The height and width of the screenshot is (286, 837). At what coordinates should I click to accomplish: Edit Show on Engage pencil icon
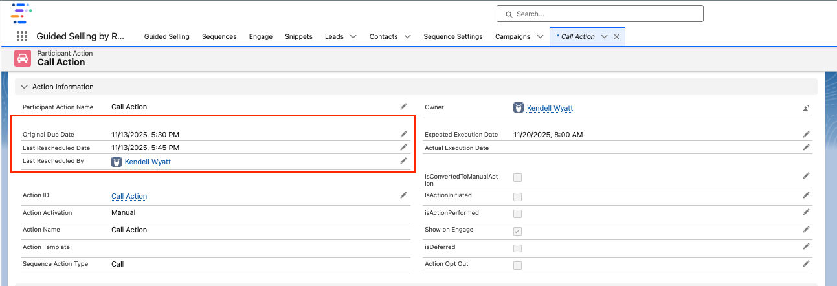[806, 229]
